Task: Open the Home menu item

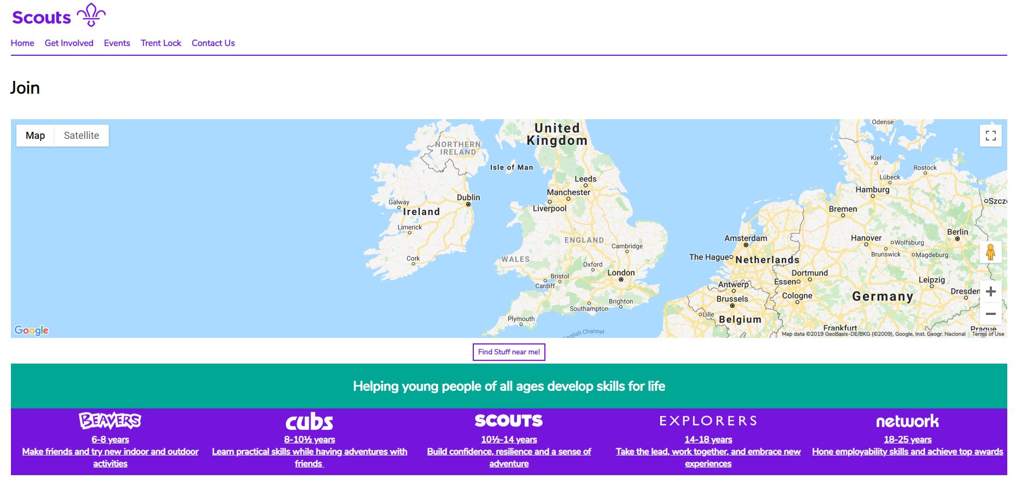Action: [x=22, y=43]
